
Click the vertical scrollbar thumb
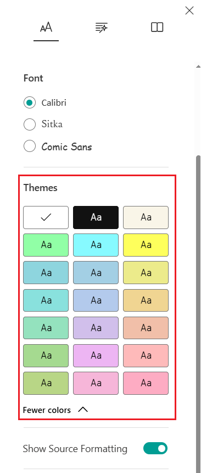(x=198, y=314)
